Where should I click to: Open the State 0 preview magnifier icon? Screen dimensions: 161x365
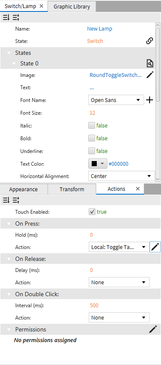tap(150, 63)
